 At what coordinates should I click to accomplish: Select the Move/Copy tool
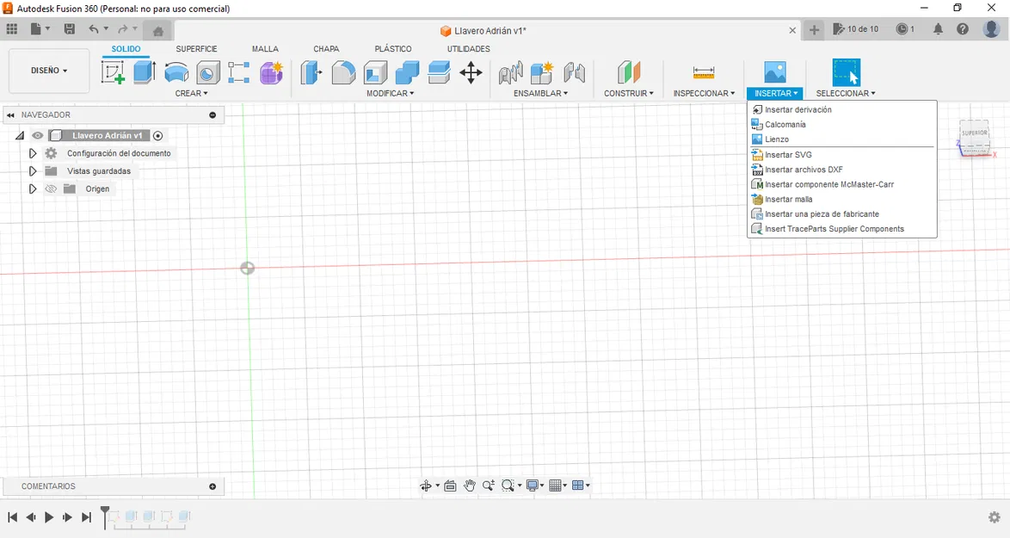(471, 73)
